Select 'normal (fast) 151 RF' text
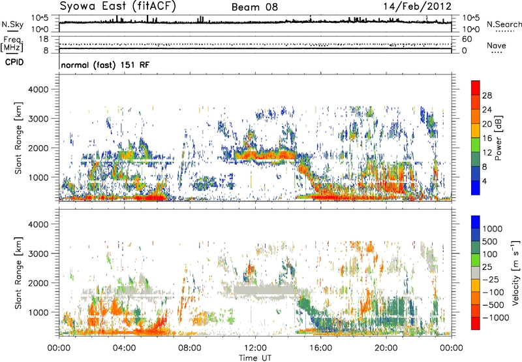Screen dimensions: 522x362 (105, 65)
